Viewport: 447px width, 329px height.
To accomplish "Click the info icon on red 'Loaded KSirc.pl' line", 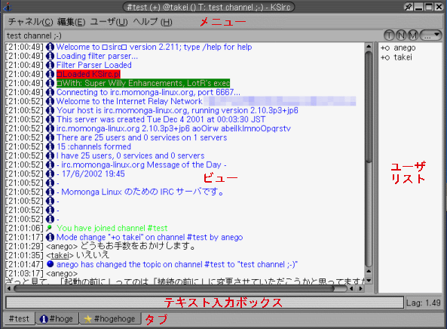I will tap(50, 74).
